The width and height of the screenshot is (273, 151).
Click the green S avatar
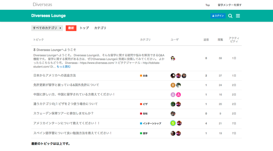click(173, 123)
